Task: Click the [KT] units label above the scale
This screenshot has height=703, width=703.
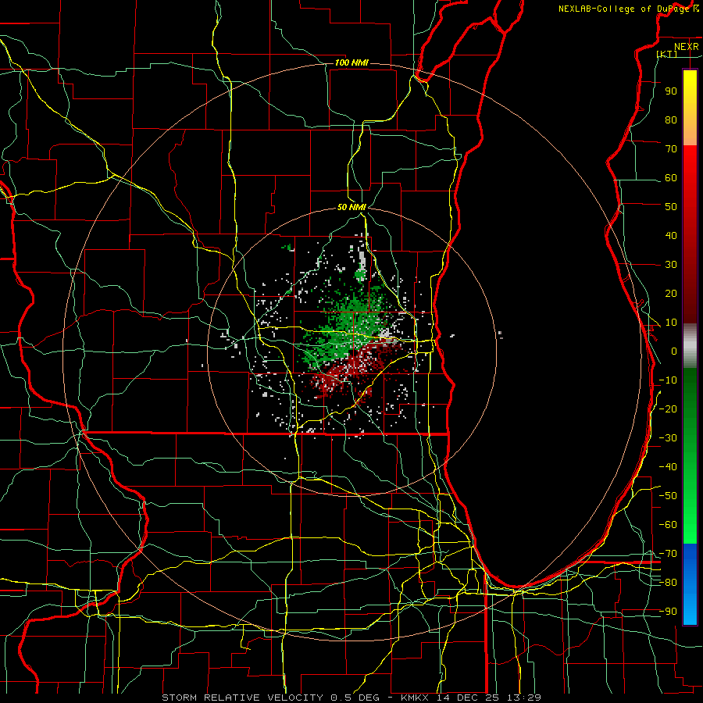Action: click(667, 54)
